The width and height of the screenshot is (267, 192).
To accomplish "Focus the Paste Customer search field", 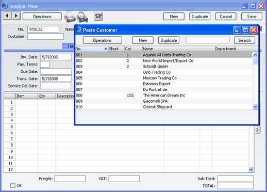I will pyautogui.click(x=208, y=40).
